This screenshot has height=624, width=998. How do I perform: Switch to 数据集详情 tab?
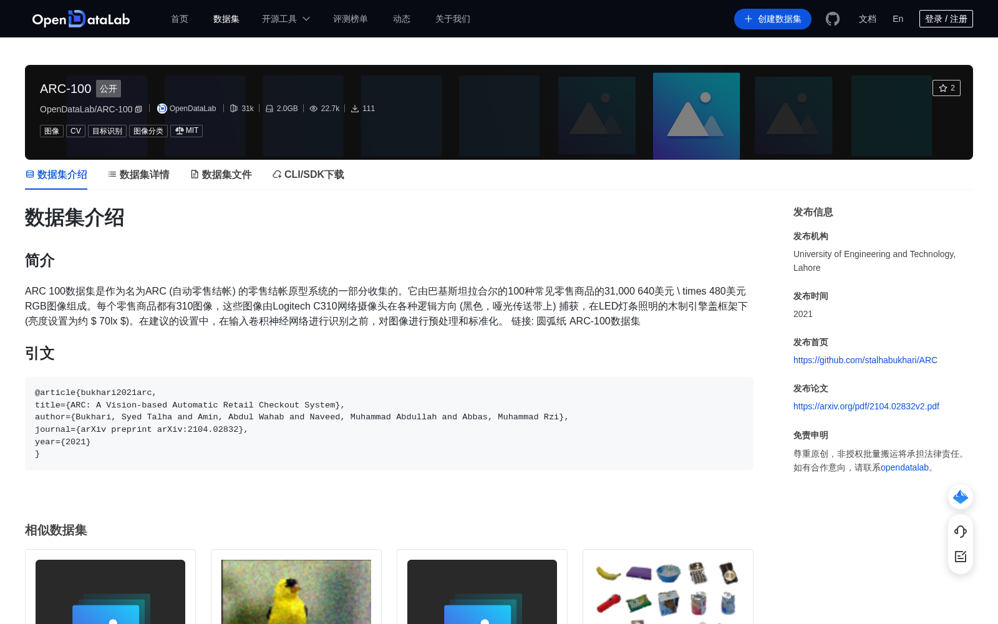(x=138, y=175)
